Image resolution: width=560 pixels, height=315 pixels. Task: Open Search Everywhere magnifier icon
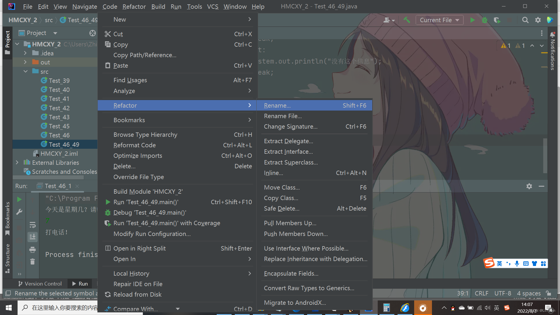[525, 20]
